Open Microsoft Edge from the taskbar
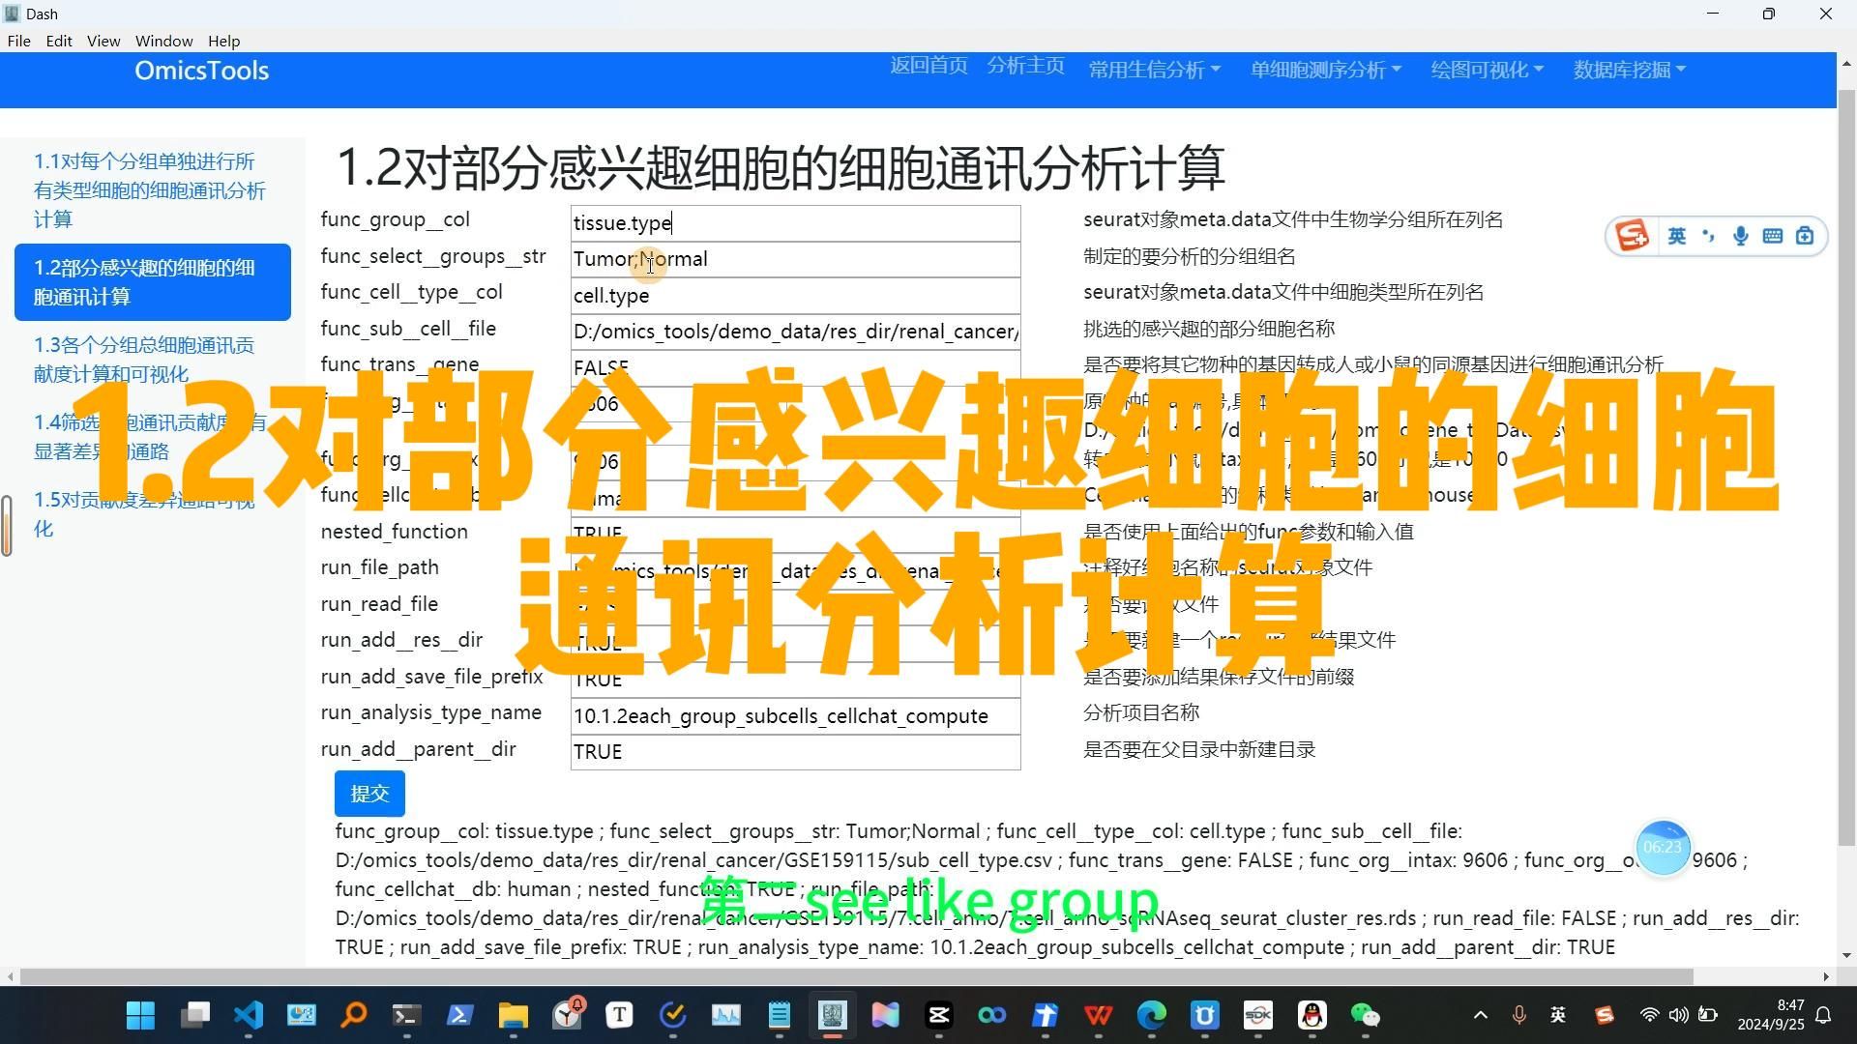Image resolution: width=1857 pixels, height=1044 pixels. (x=1150, y=1016)
